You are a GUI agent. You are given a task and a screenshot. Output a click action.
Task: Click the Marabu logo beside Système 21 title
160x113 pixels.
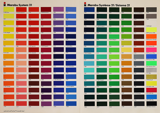tap(85, 4)
